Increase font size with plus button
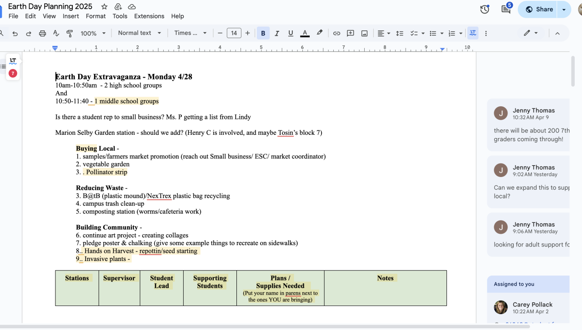 [x=247, y=33]
